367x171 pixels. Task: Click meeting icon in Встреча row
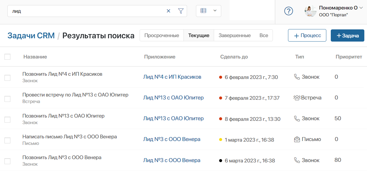coord(297,98)
